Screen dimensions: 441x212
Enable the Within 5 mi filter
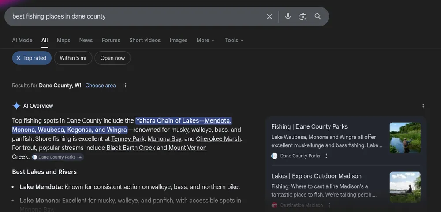click(x=73, y=58)
